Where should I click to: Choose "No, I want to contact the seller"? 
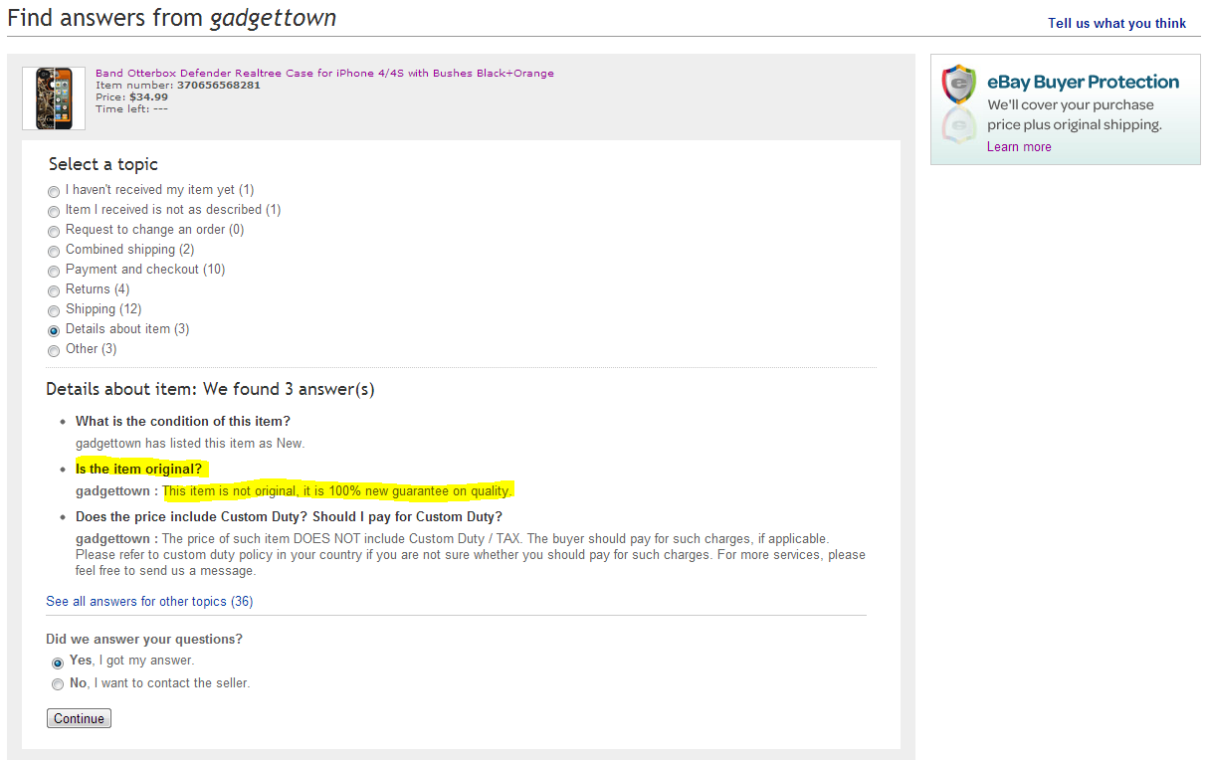coord(58,684)
